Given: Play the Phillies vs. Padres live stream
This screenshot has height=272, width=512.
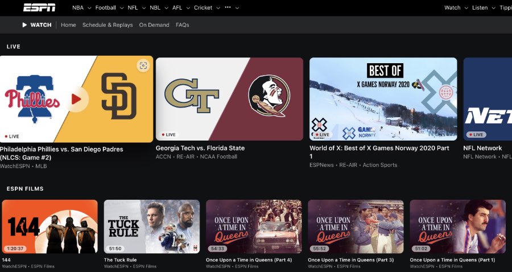Looking at the screenshot, I should 76,99.
